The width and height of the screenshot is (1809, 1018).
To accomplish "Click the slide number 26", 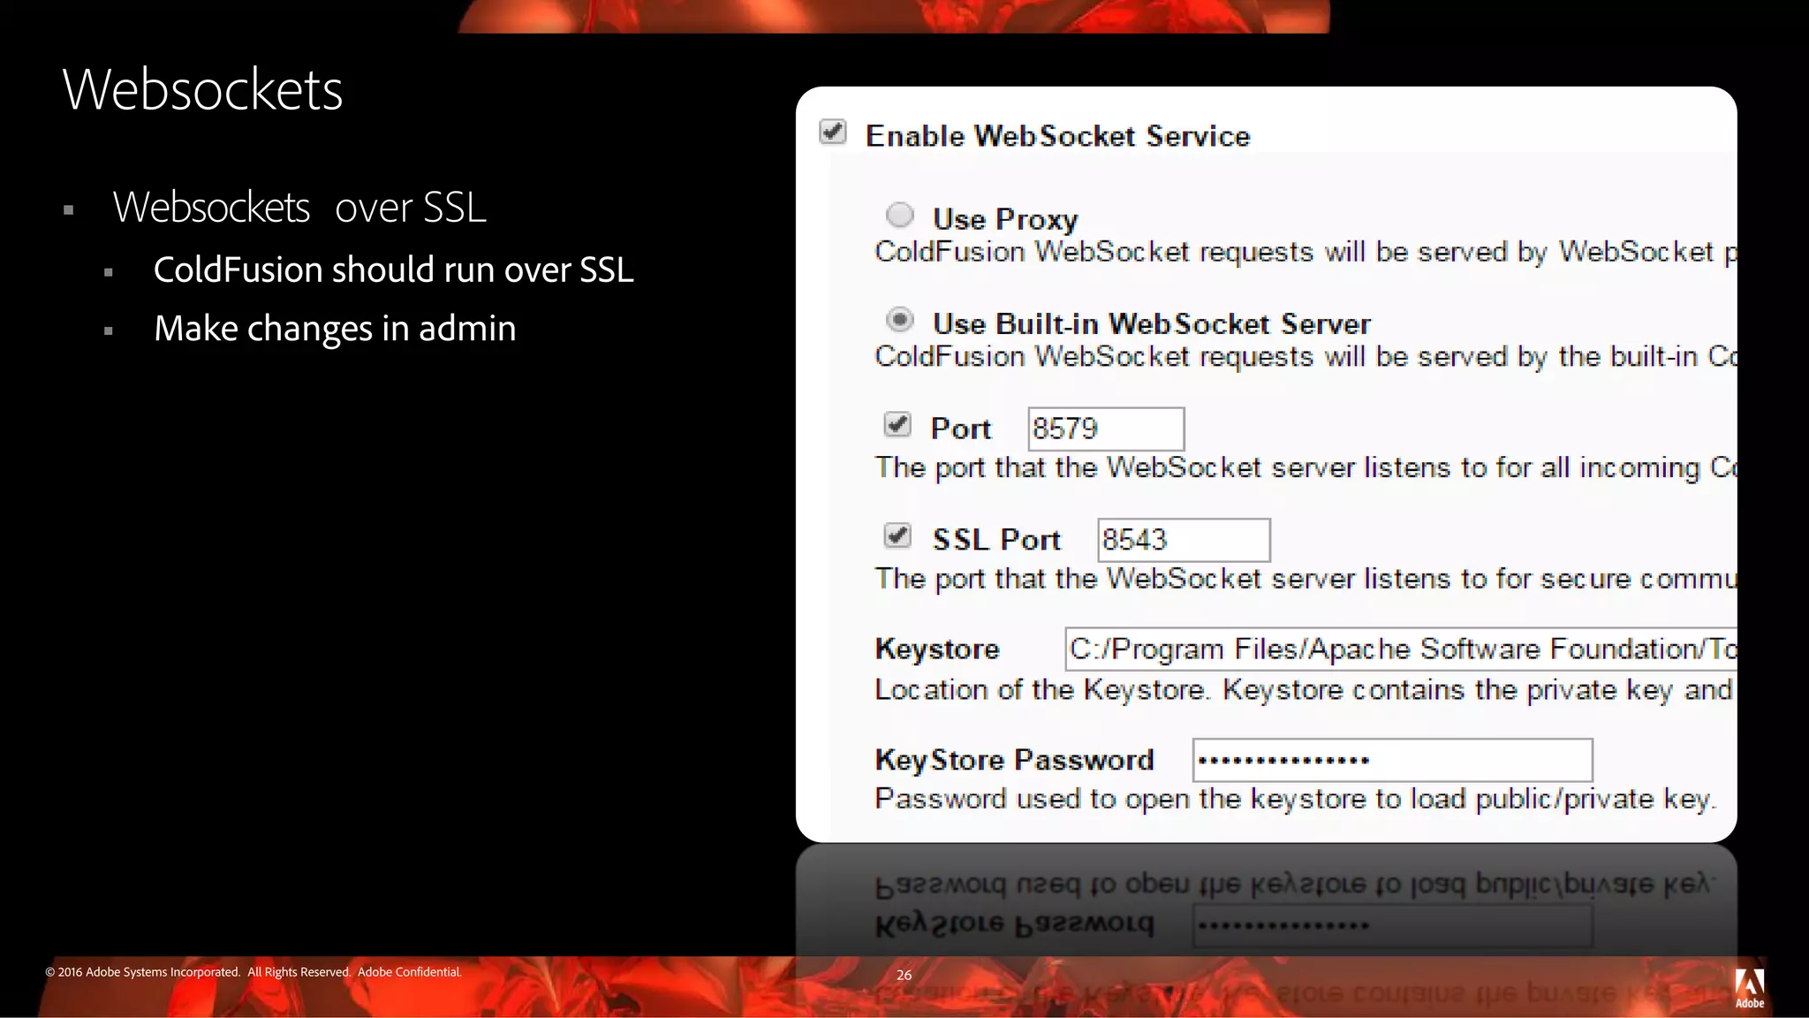I will coord(904,975).
